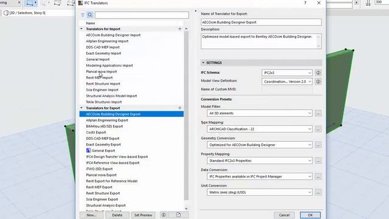Open IFC Schema info button
The width and height of the screenshot is (389, 219).
point(318,73)
